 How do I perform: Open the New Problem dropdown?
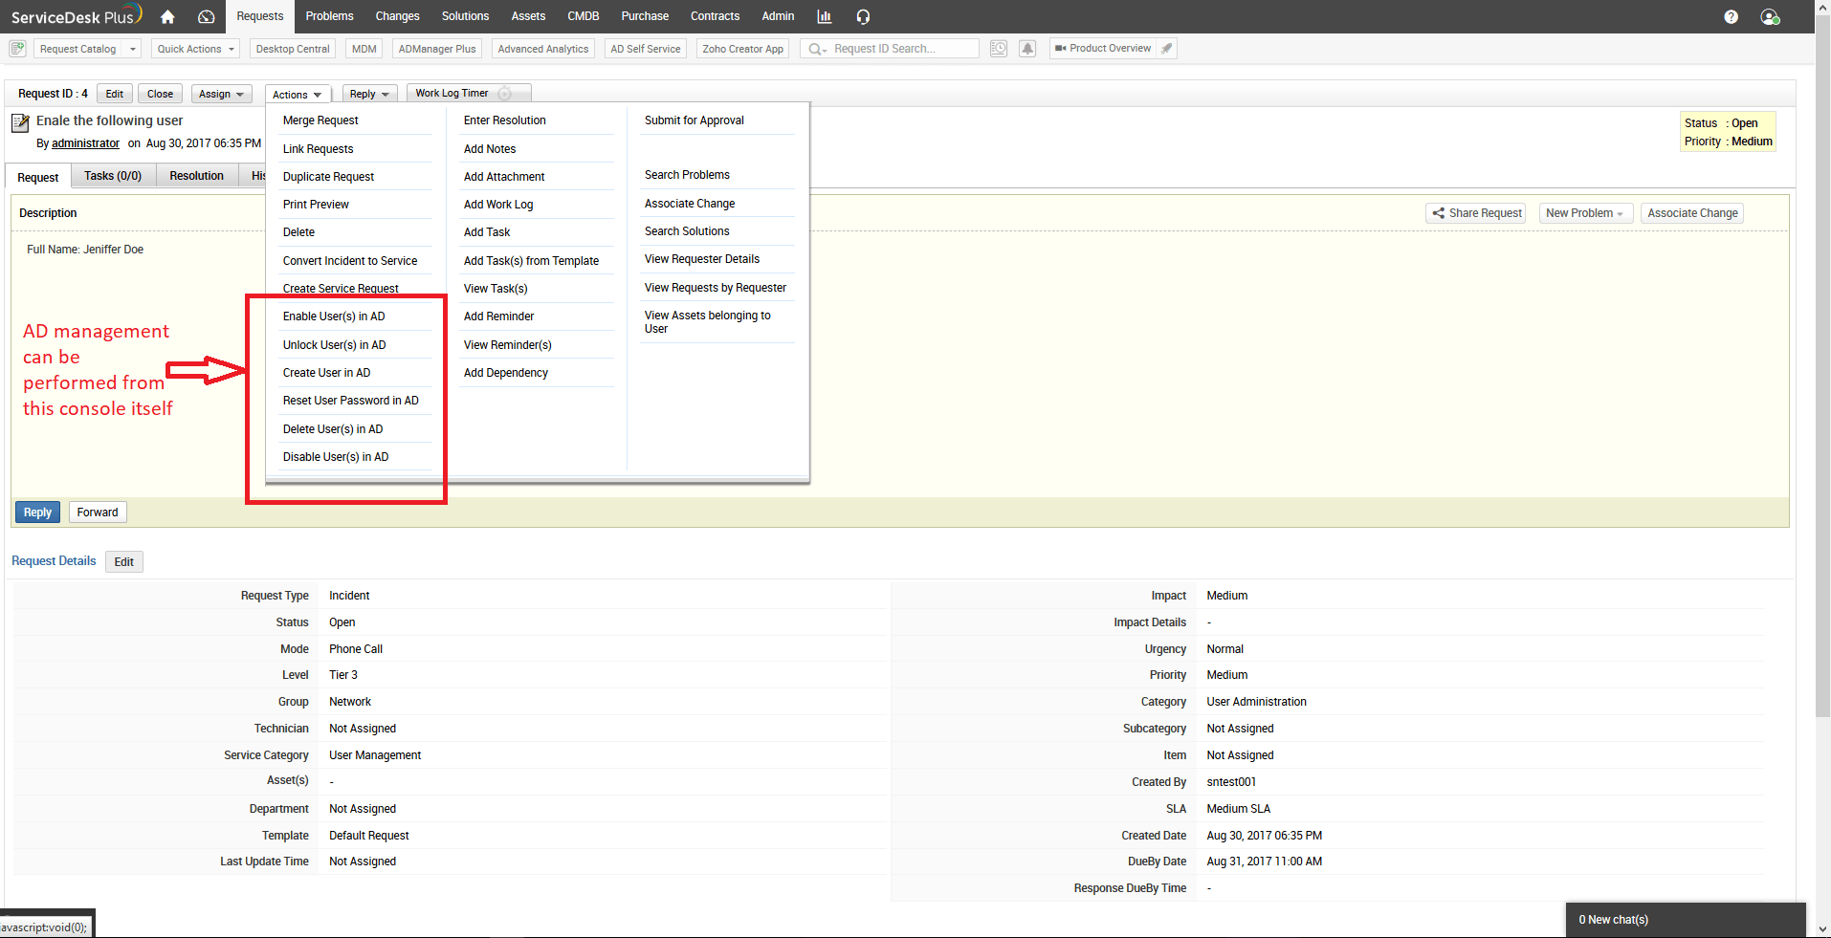coord(1585,213)
